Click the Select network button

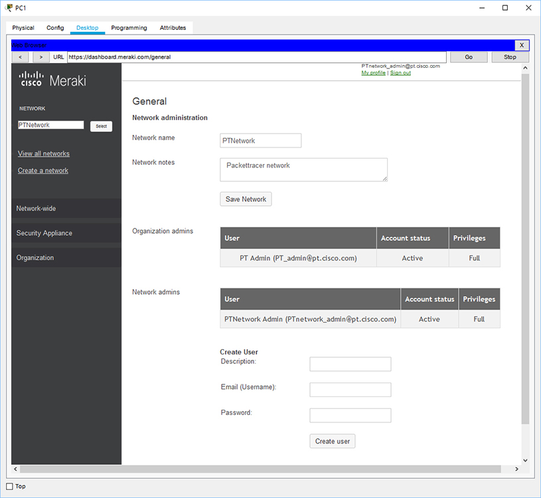(101, 126)
